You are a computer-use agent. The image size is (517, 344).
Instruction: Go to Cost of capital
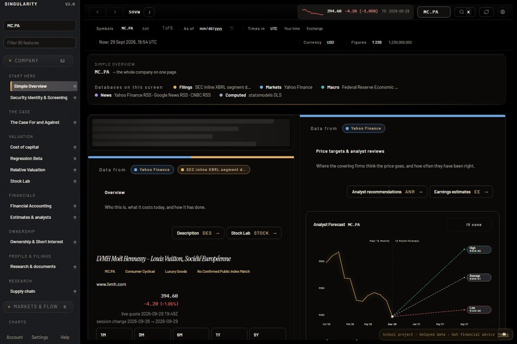(24, 147)
